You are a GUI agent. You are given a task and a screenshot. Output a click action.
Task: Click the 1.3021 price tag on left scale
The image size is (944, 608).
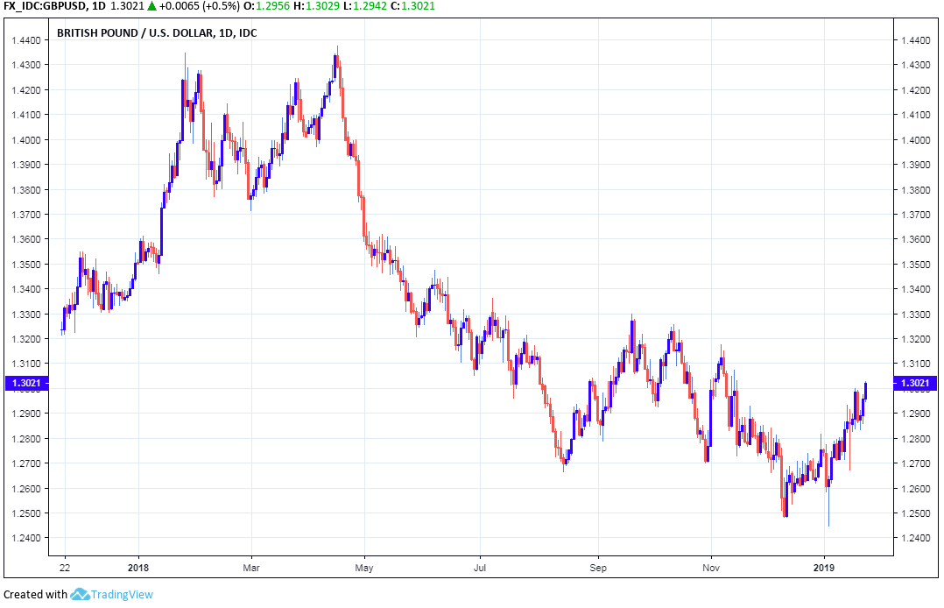pyautogui.click(x=29, y=385)
